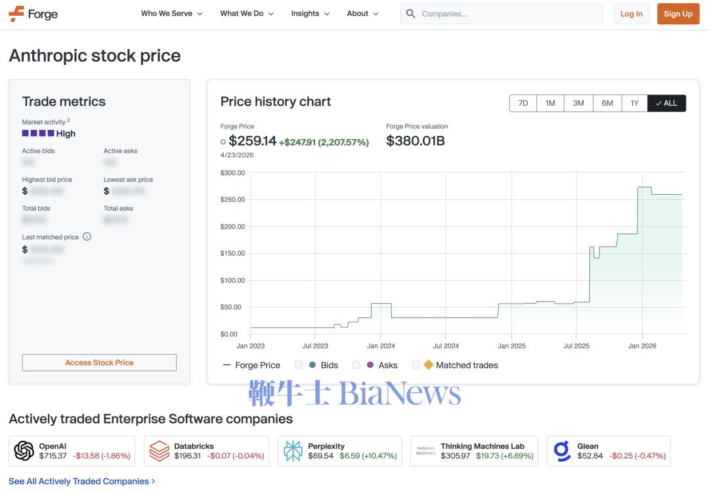Screen dimensions: 709x492
Task: Click the Thinking Machines Lab logo
Action: [x=425, y=451]
